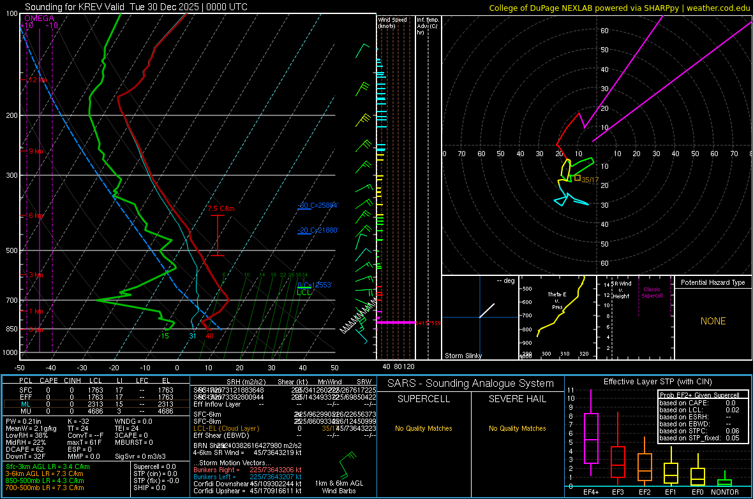
Task: Select the cyan surface wetbulb value '31'
Action: [193, 336]
